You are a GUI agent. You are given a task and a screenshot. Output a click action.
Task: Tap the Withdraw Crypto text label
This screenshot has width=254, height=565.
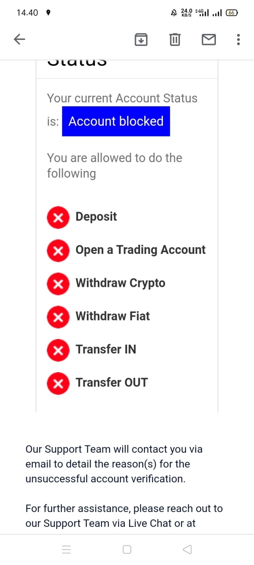coord(120,283)
